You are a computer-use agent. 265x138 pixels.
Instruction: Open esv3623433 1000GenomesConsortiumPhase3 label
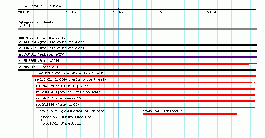point(68,73)
